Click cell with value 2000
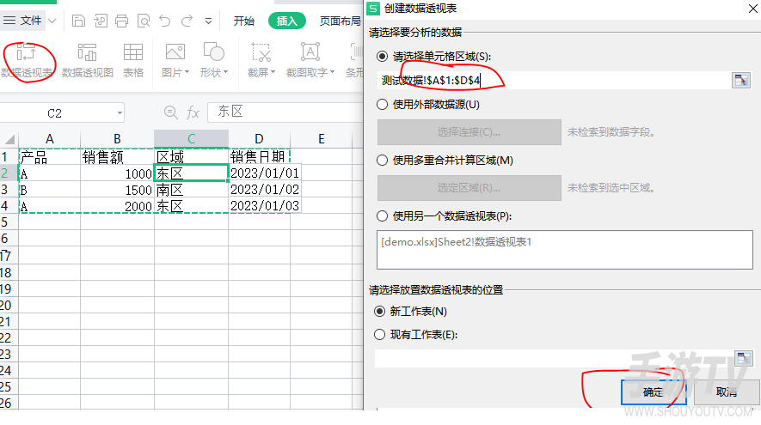The width and height of the screenshot is (761, 425). point(117,206)
